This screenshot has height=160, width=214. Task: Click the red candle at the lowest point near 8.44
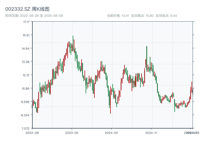110,100
